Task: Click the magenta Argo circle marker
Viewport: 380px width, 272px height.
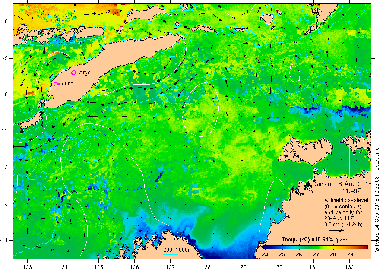Action: click(x=74, y=73)
